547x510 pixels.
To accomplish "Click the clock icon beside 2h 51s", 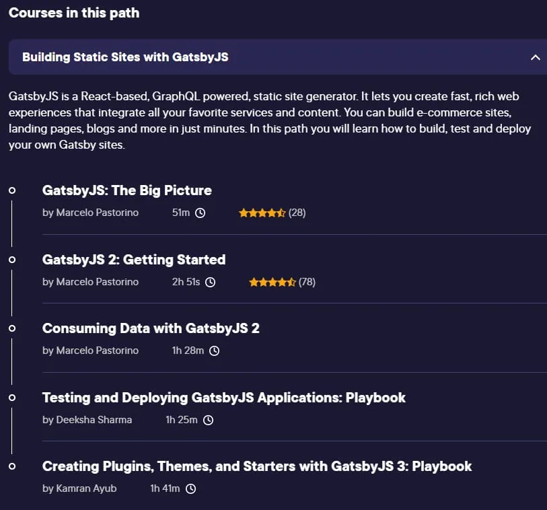I will click(x=210, y=282).
